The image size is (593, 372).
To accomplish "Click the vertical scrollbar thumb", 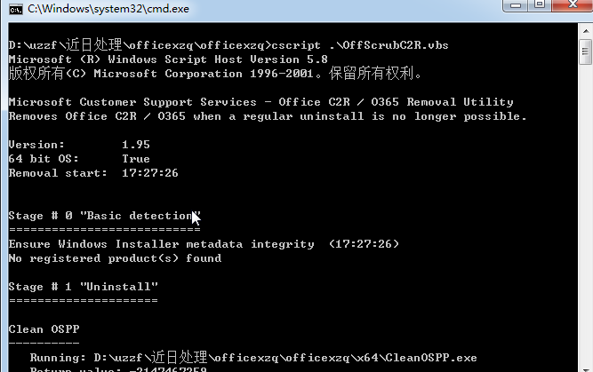I will tap(585, 51).
